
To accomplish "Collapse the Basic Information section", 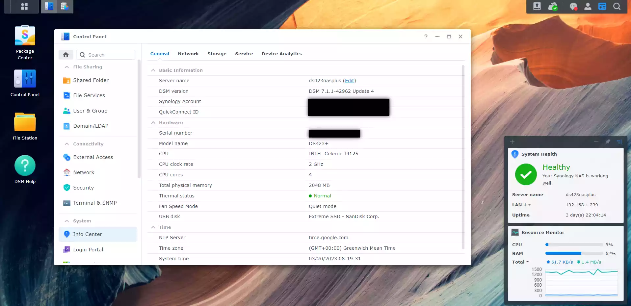I will (x=153, y=70).
